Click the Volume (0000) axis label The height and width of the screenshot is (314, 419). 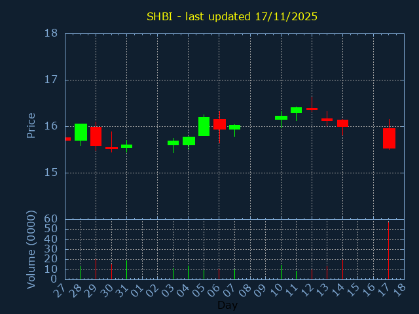point(31,249)
